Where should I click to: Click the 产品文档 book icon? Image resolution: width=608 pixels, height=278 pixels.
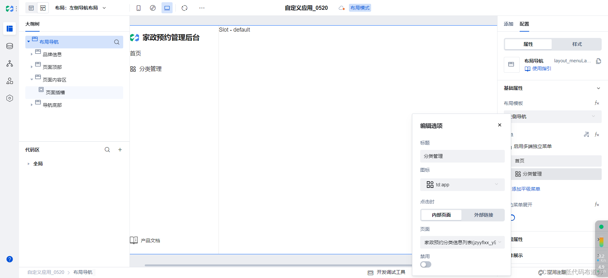134,240
